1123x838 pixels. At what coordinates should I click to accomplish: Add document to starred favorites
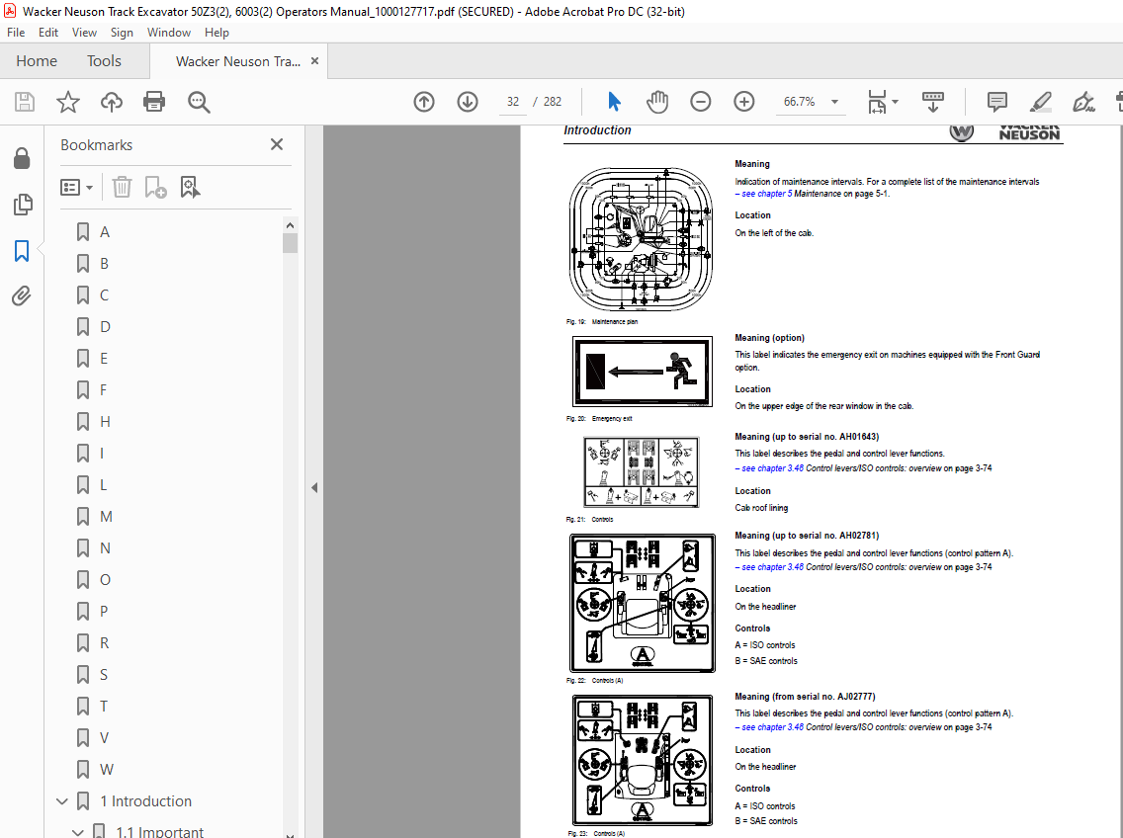[68, 102]
